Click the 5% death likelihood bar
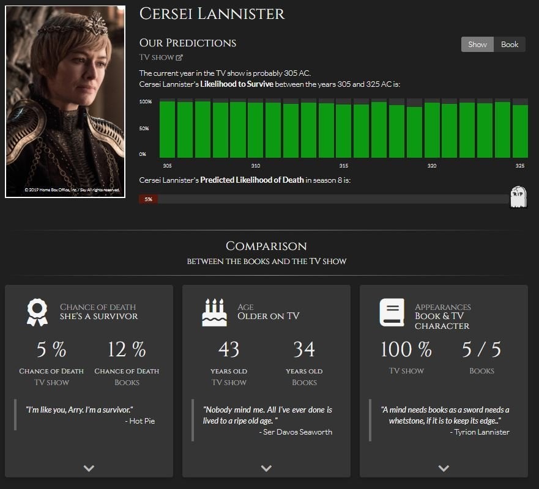This screenshot has width=539, height=489. pos(148,199)
